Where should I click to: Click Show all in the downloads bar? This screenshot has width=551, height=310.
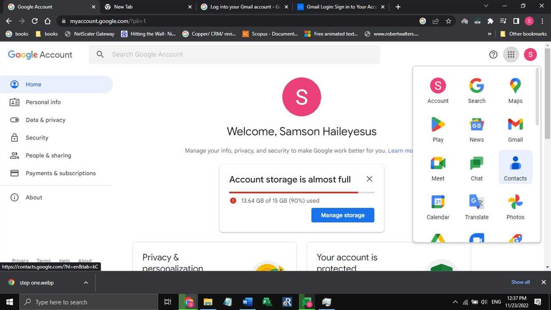point(520,282)
